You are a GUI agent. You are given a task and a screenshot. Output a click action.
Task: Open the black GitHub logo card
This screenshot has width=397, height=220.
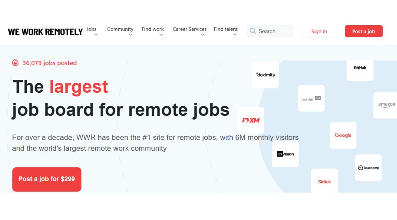pos(360,70)
